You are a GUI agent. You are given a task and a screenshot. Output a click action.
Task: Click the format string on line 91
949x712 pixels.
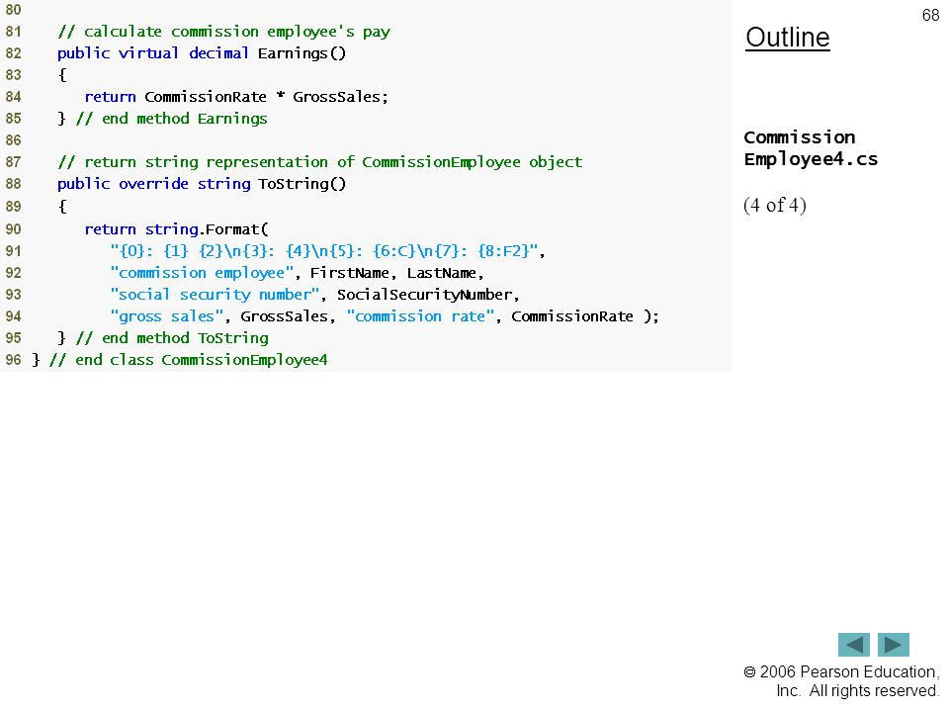point(324,251)
